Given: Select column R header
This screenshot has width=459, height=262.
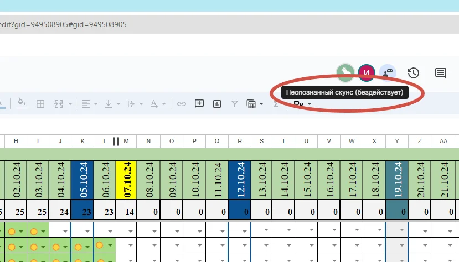Looking at the screenshot, I should (240, 141).
